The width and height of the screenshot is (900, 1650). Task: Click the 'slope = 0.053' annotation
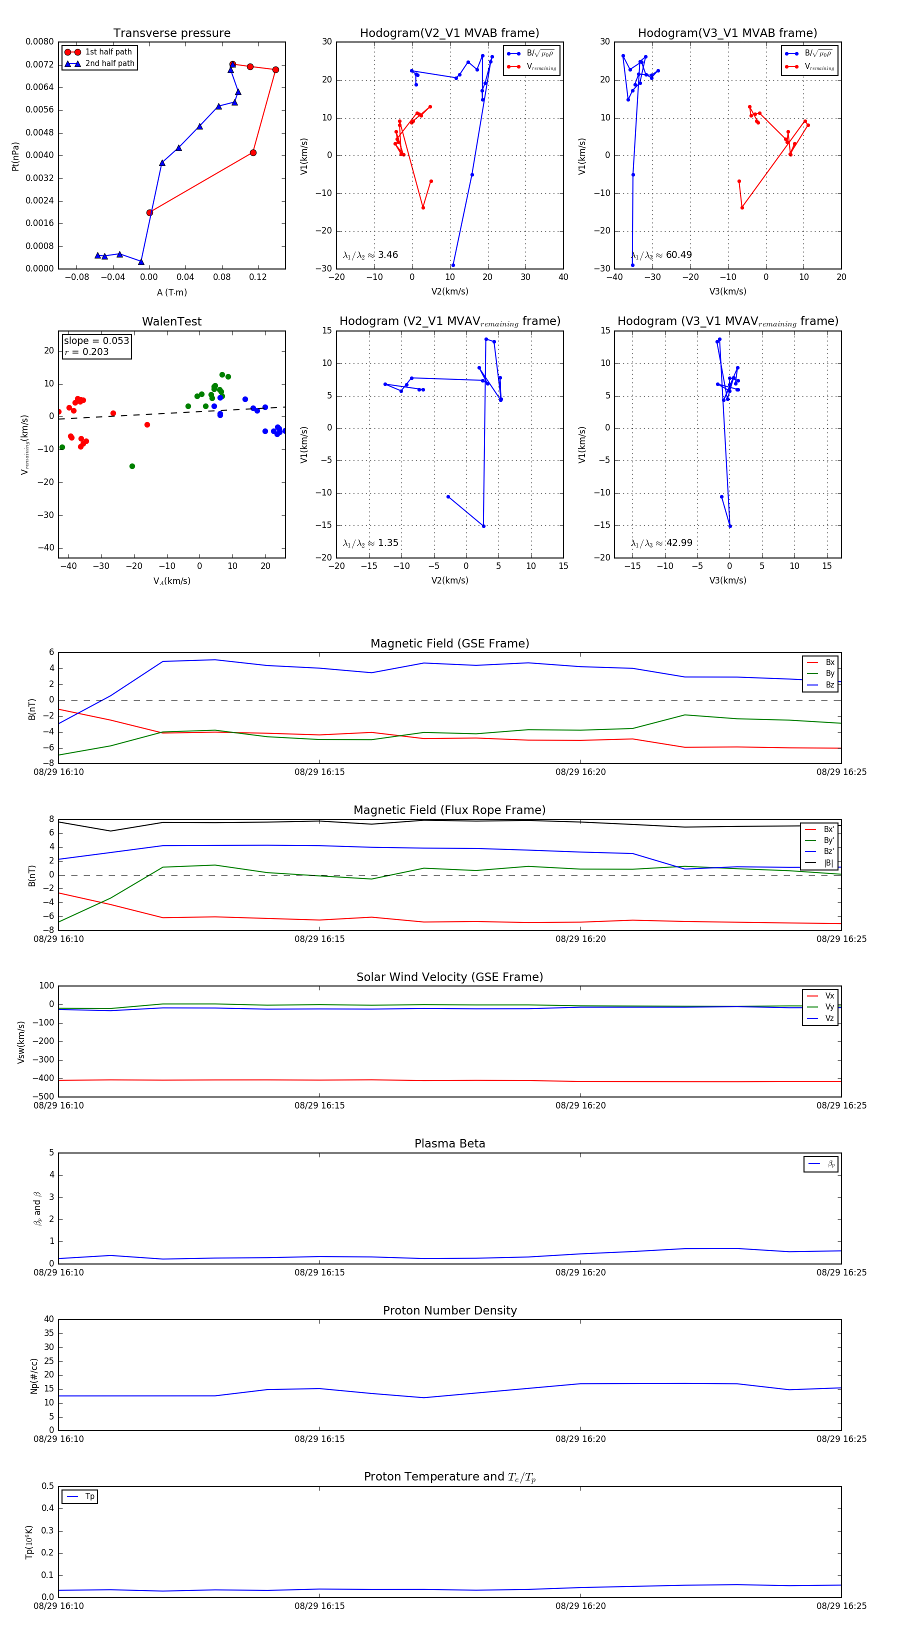[96, 341]
